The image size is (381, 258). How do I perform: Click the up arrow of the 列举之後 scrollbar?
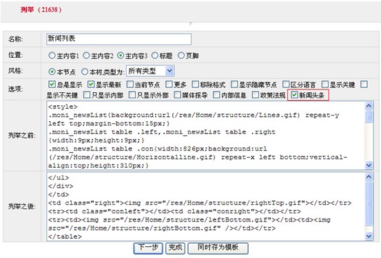[369, 176]
